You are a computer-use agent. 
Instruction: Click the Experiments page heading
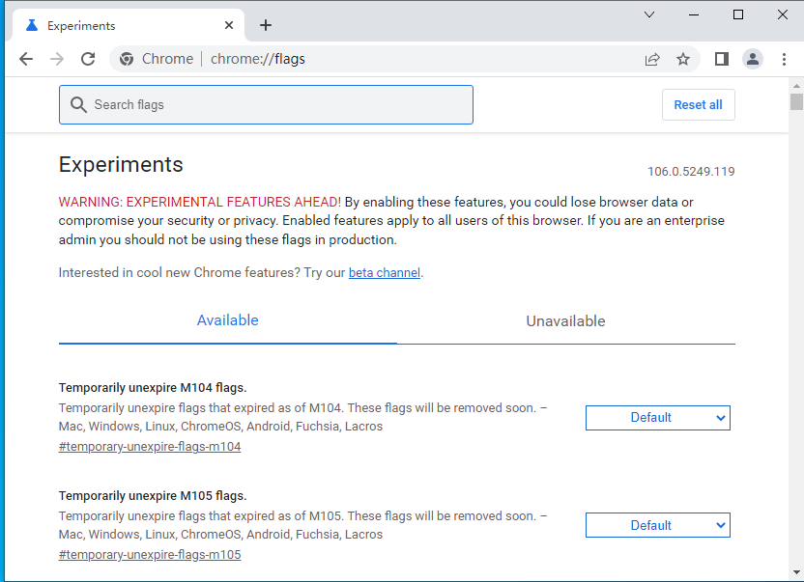[121, 164]
